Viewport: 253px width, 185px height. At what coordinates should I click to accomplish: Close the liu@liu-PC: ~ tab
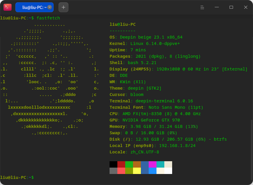tap(50, 7)
